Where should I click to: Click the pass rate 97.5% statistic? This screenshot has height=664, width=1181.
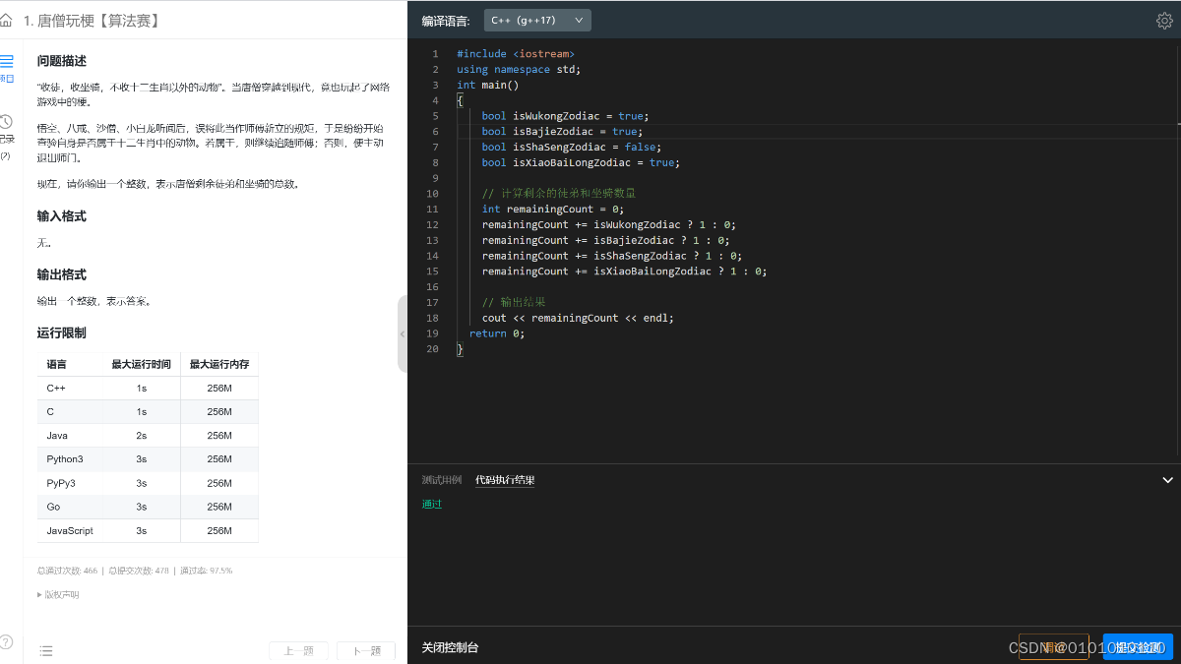206,571
